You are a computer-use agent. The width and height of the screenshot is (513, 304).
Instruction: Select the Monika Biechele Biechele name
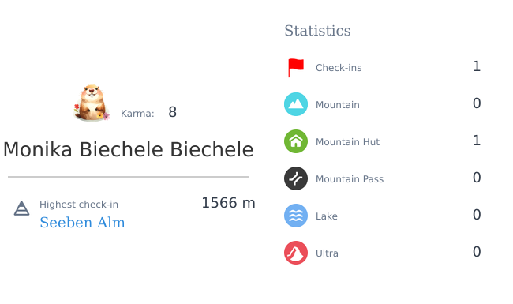128,149
